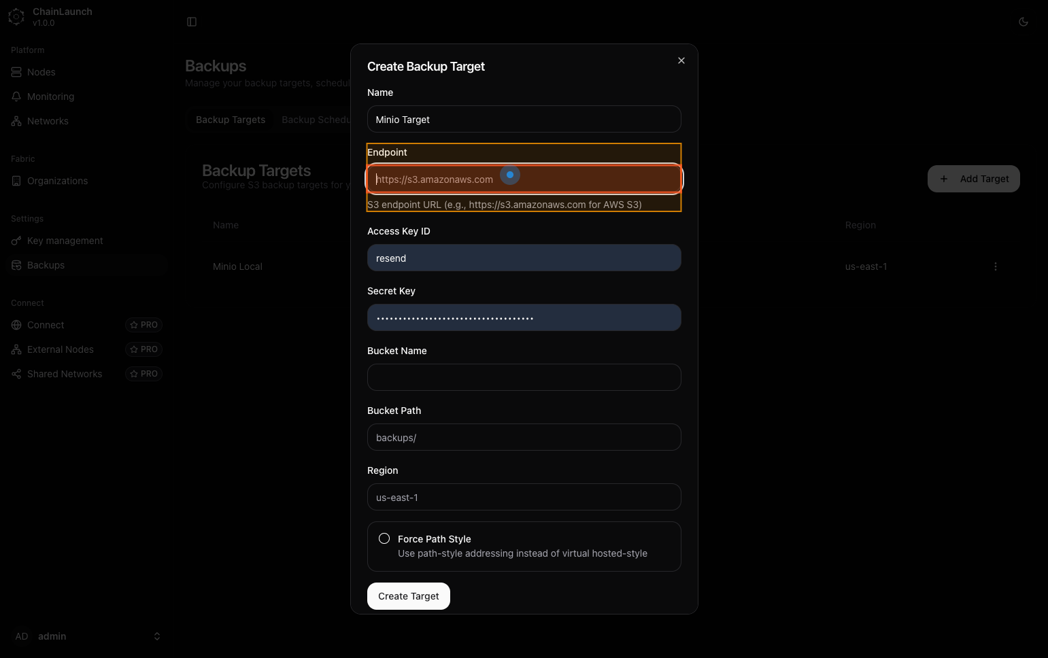Open Monitoring bell icon in sidebar

(x=17, y=97)
